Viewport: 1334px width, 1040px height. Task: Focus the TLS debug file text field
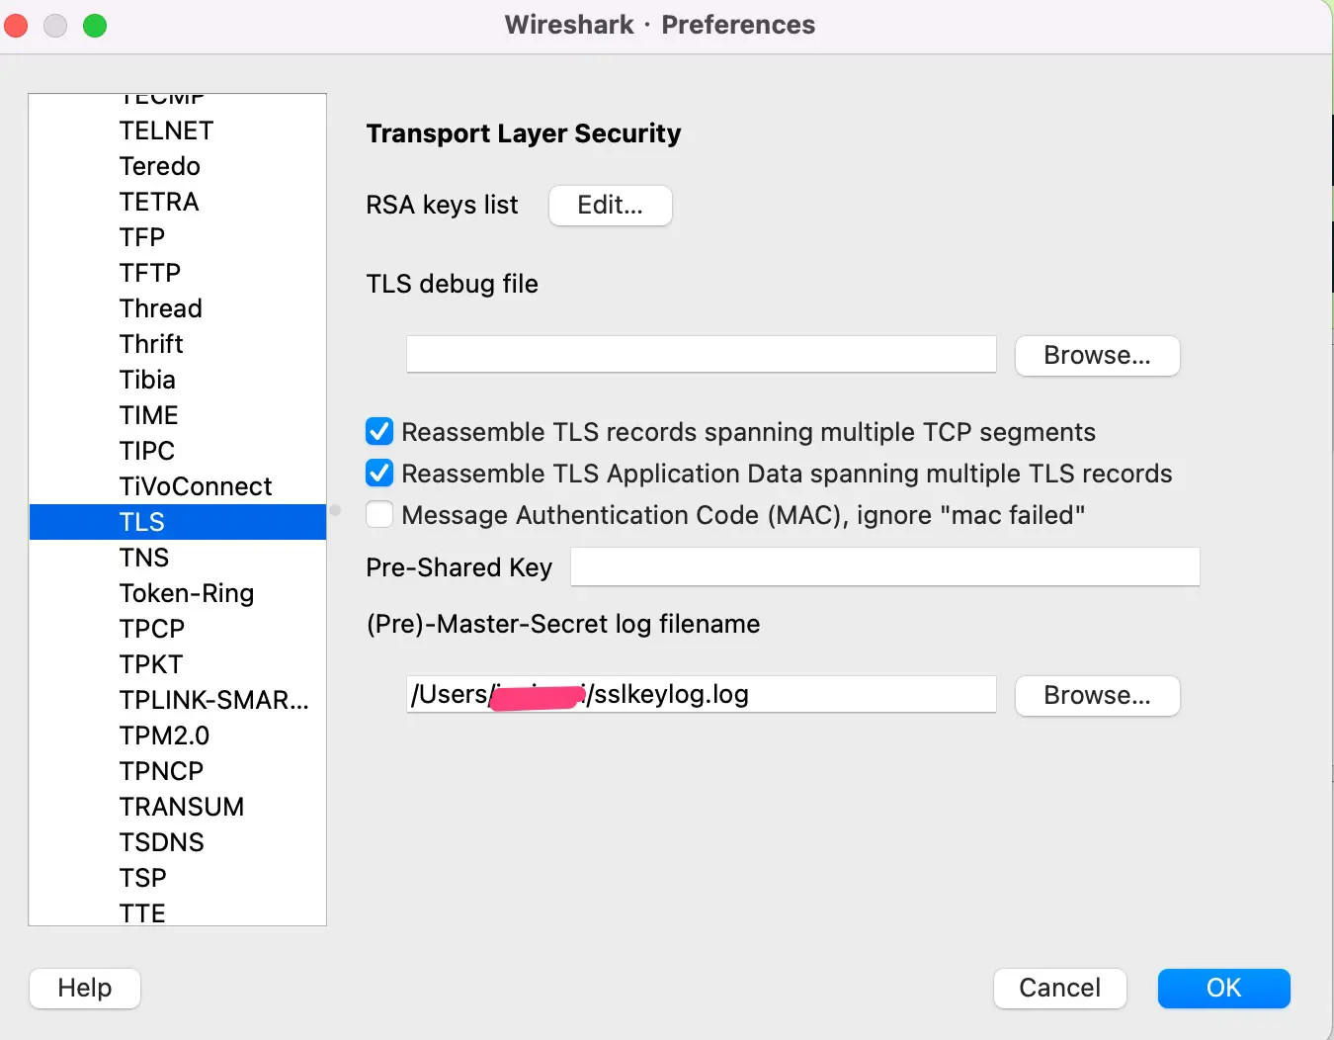point(701,355)
